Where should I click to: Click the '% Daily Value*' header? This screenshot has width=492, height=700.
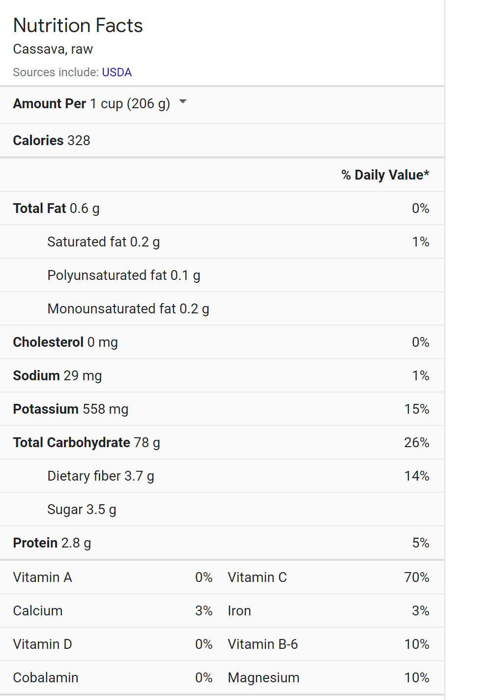tap(385, 175)
